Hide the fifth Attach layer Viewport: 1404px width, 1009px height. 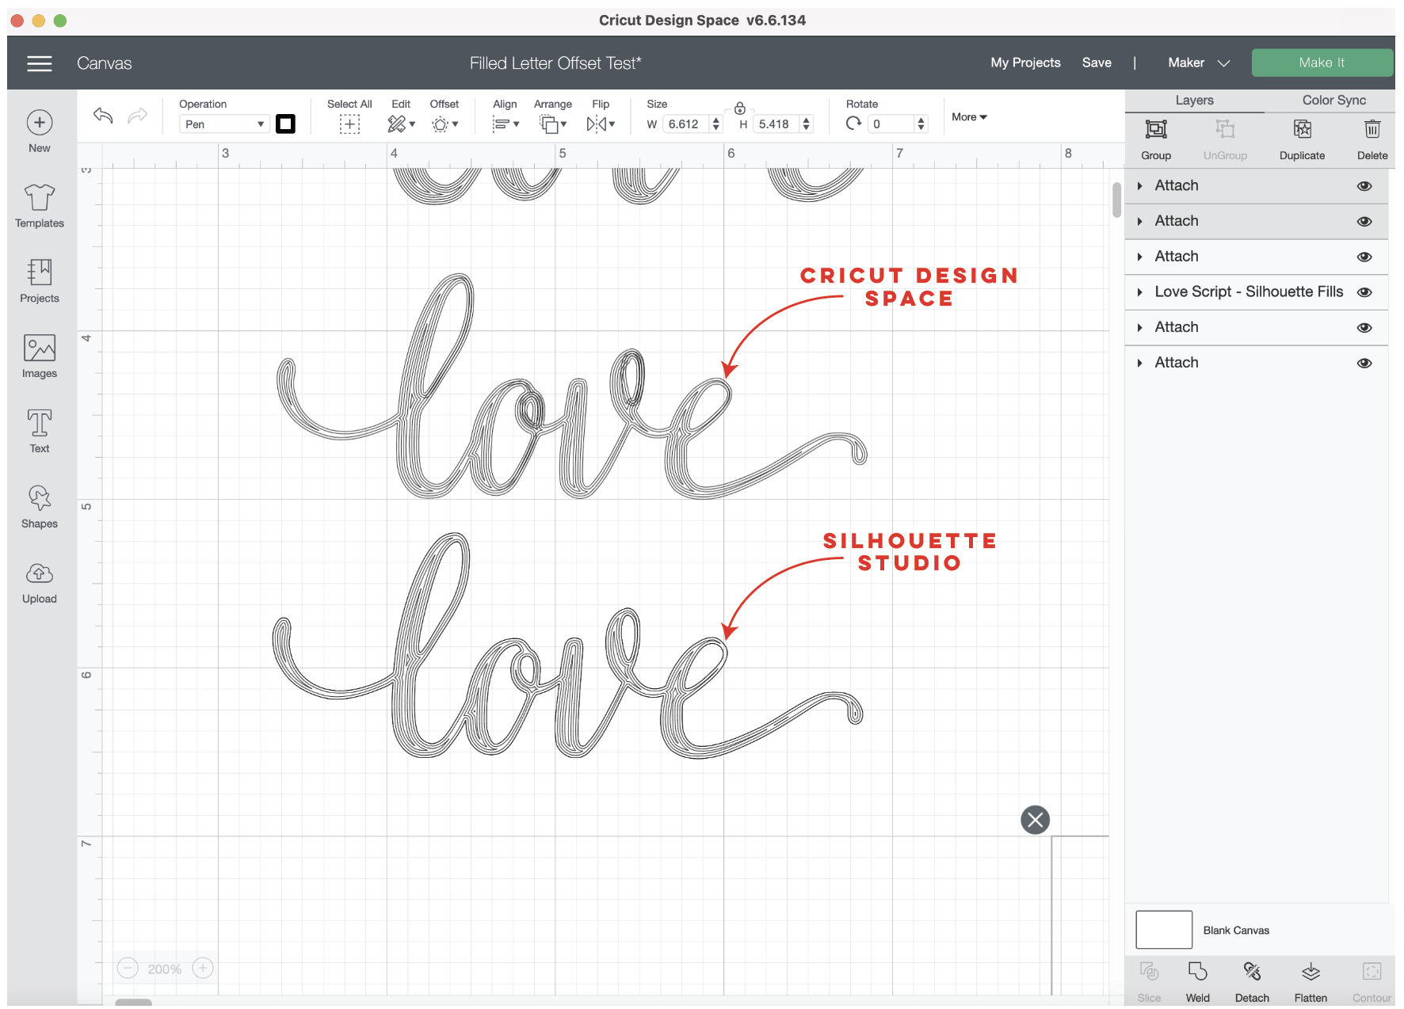(1364, 328)
